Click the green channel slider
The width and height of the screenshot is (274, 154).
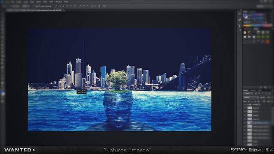pyautogui.click(x=257, y=18)
